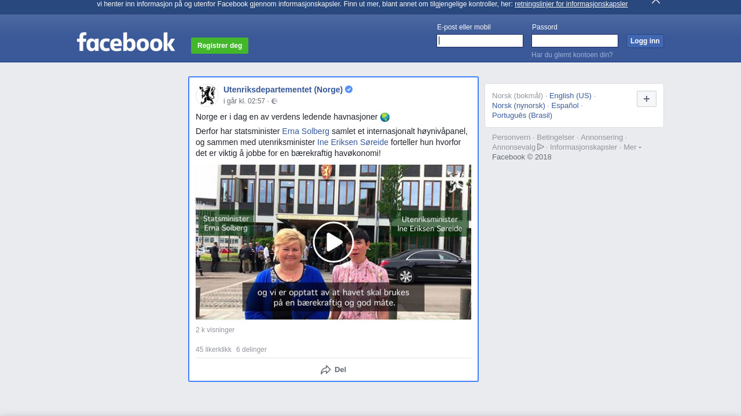Open the Utenriksdepartementet profile picture
Image resolution: width=741 pixels, height=416 pixels.
click(x=207, y=95)
